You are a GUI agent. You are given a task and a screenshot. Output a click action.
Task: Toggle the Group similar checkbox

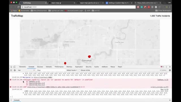(x=79, y=70)
